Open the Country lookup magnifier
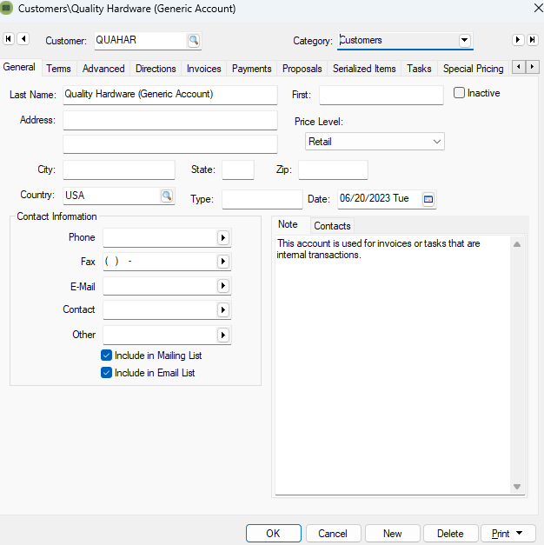This screenshot has height=545, width=544. click(x=167, y=196)
